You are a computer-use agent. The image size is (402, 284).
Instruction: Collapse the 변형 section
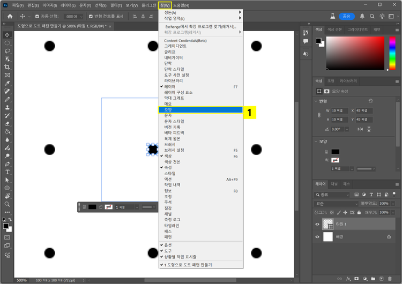(316, 101)
